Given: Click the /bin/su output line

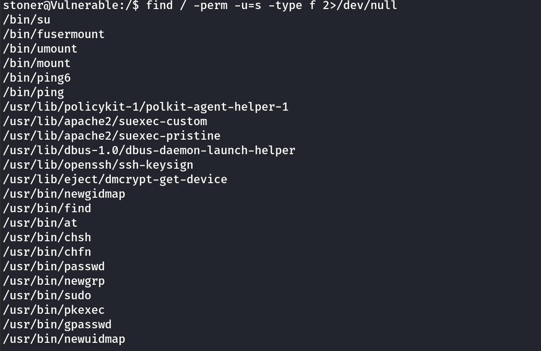Looking at the screenshot, I should pyautogui.click(x=26, y=20).
